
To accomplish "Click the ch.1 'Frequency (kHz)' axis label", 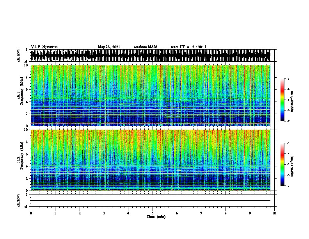I will click(x=21, y=91).
